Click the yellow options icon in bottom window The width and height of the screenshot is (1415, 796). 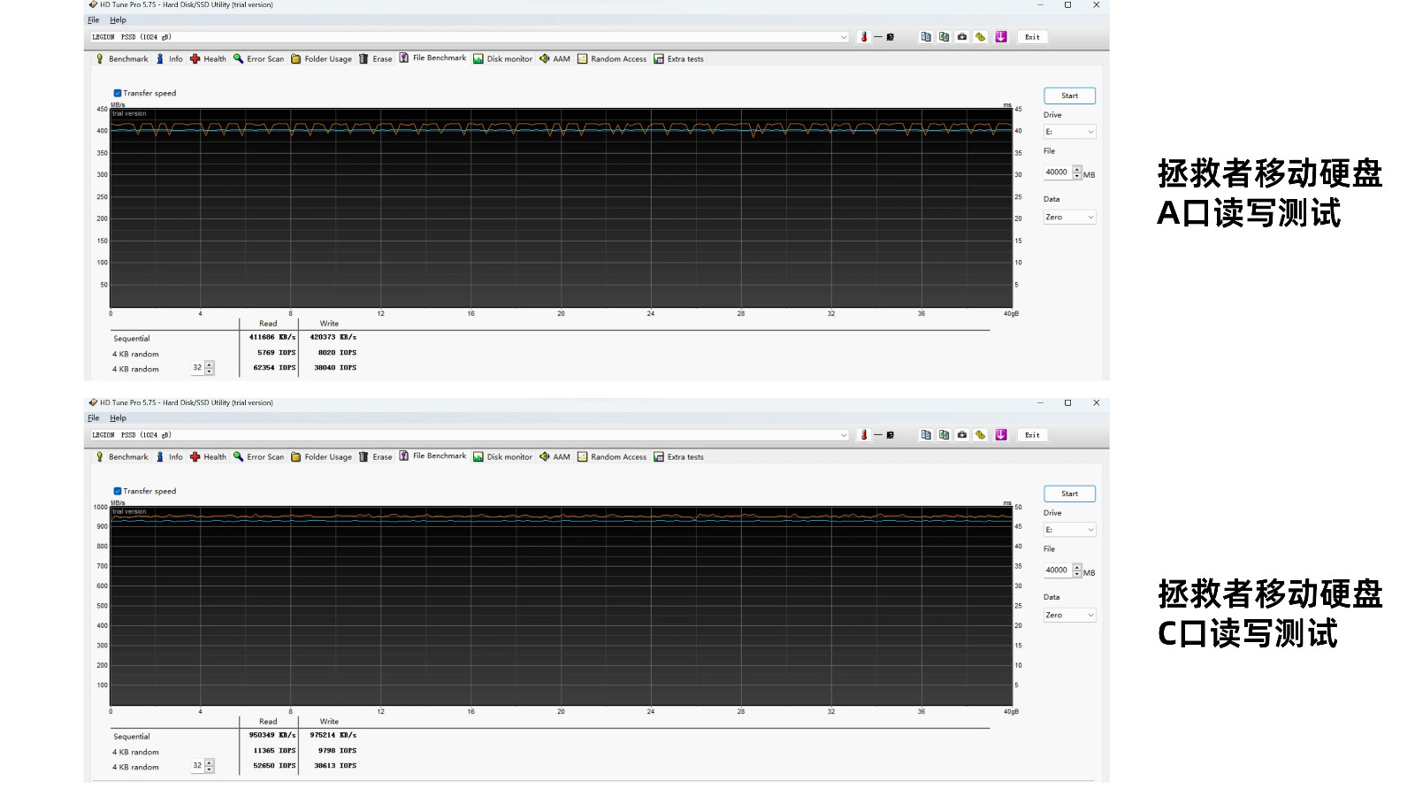(x=981, y=435)
